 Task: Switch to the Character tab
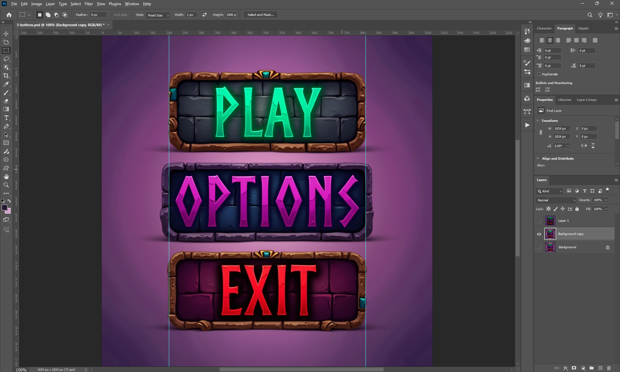pos(544,28)
